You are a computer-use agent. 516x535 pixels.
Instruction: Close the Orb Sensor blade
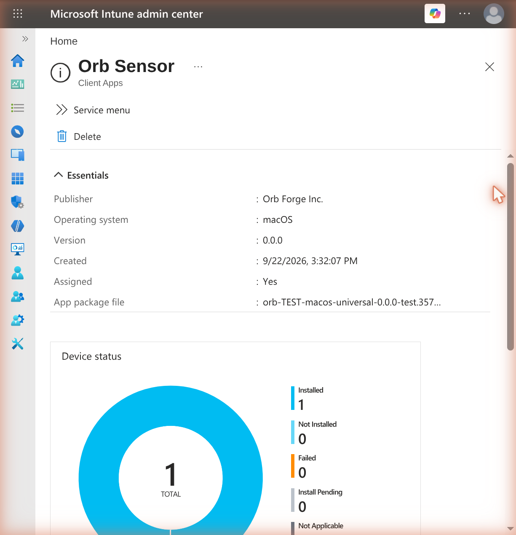489,67
